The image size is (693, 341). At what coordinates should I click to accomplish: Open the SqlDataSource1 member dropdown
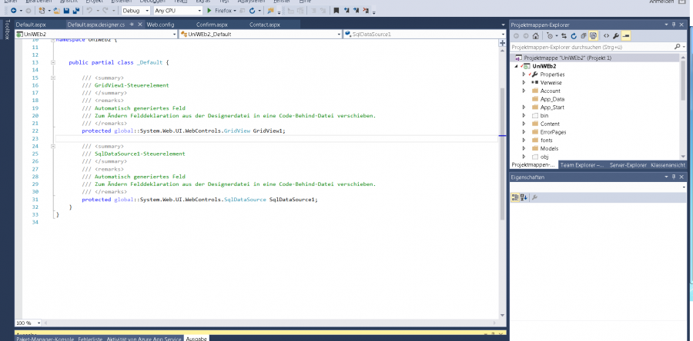(x=503, y=34)
